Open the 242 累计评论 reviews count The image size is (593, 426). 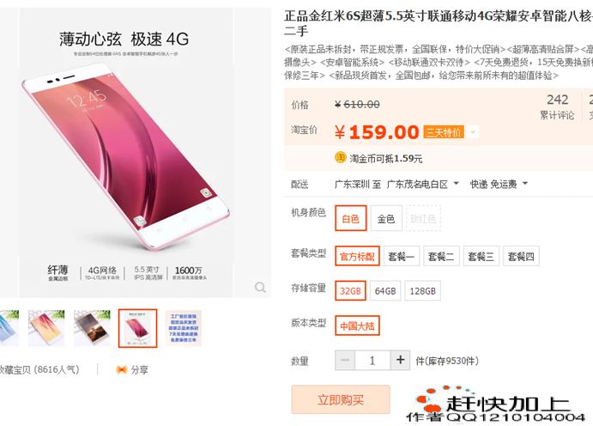[x=557, y=106]
